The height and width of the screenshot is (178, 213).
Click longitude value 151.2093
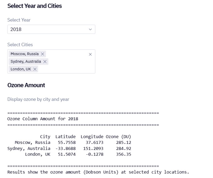pyautogui.click(x=93, y=148)
